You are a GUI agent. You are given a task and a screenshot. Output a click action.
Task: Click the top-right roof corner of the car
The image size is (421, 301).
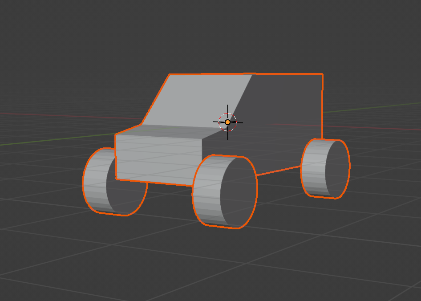(x=322, y=74)
